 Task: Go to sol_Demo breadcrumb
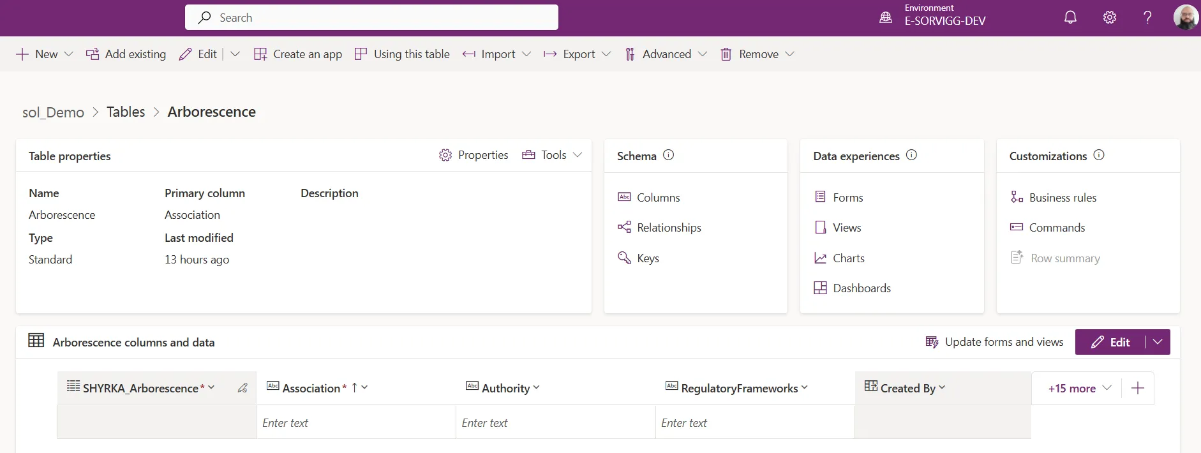tap(53, 112)
